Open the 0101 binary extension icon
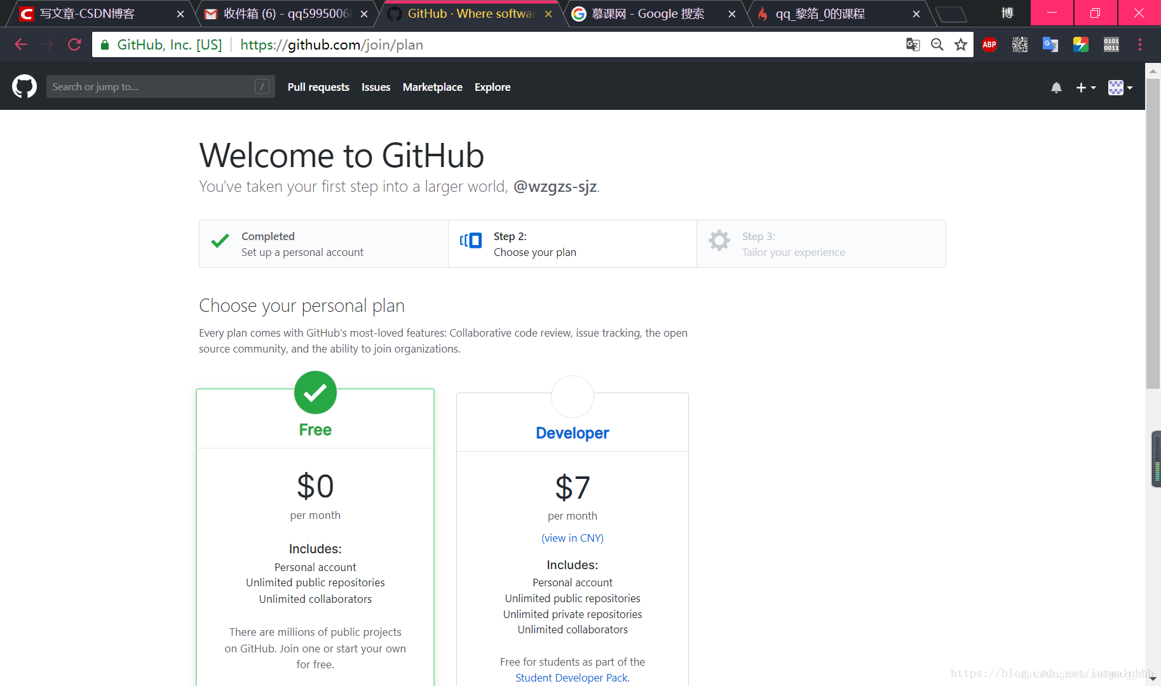The width and height of the screenshot is (1161, 686). coord(1111,44)
